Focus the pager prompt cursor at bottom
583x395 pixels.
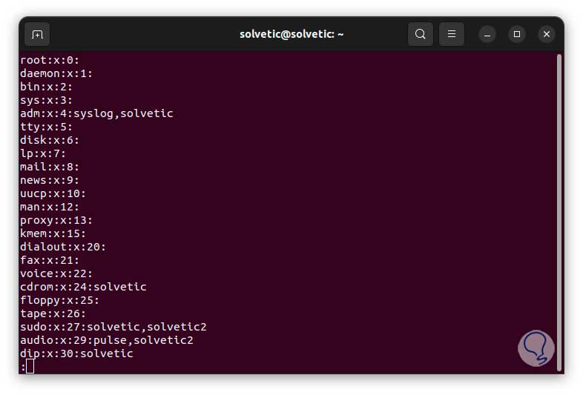(x=30, y=366)
